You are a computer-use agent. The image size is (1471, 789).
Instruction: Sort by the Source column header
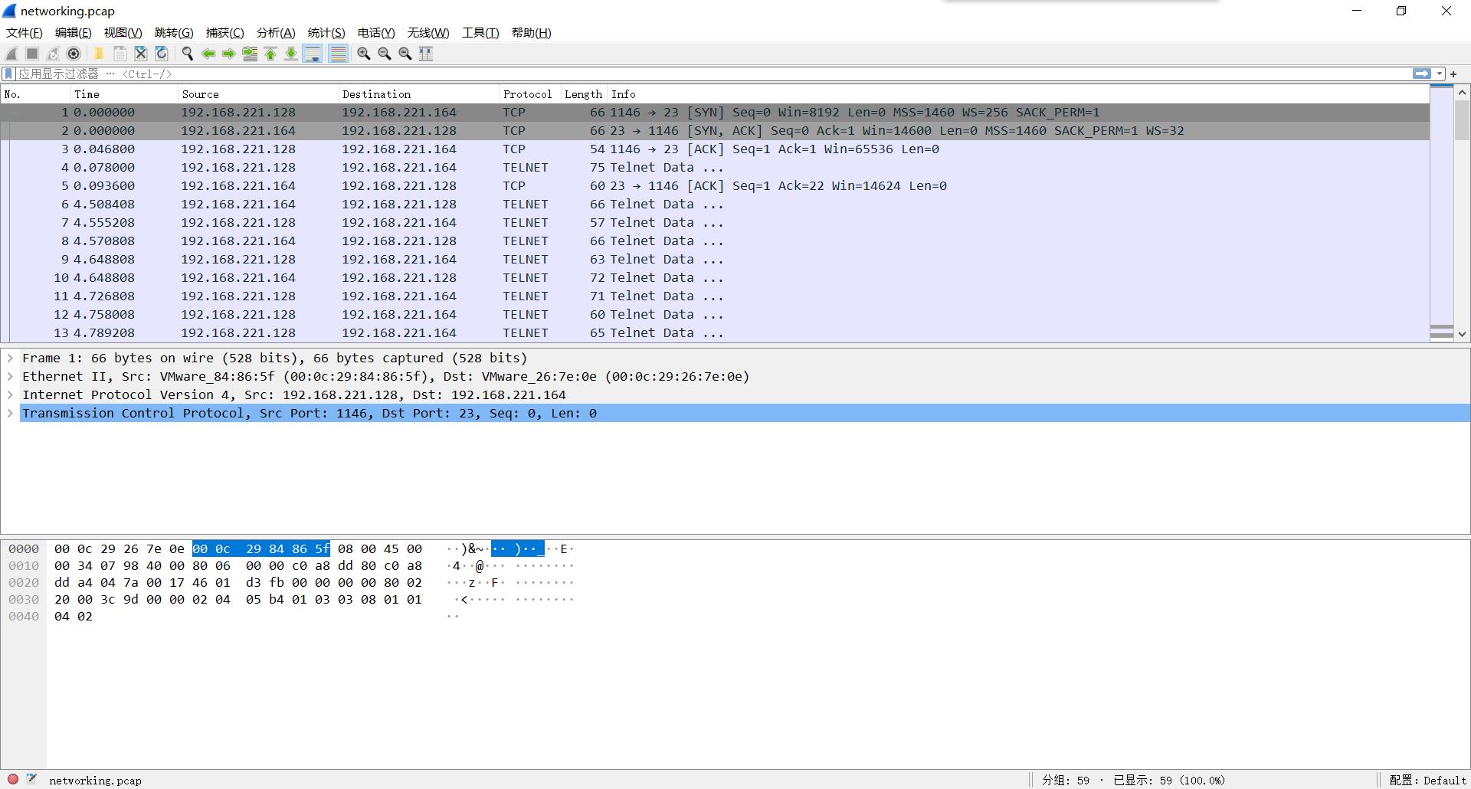click(x=258, y=94)
